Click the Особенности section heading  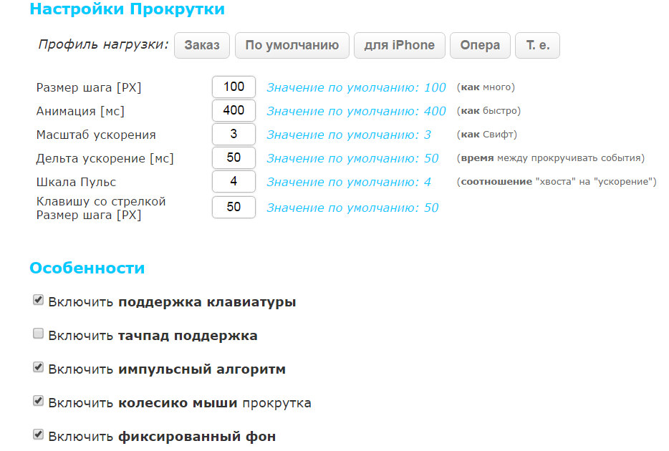(x=87, y=268)
